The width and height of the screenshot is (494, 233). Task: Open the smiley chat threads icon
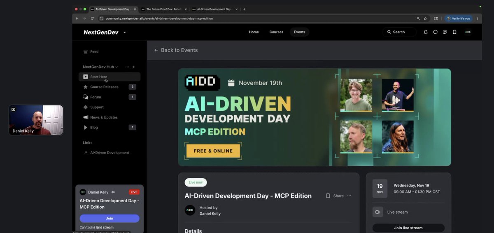click(445, 32)
